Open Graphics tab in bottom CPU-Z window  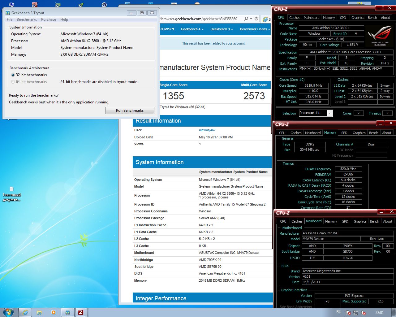coord(360,221)
